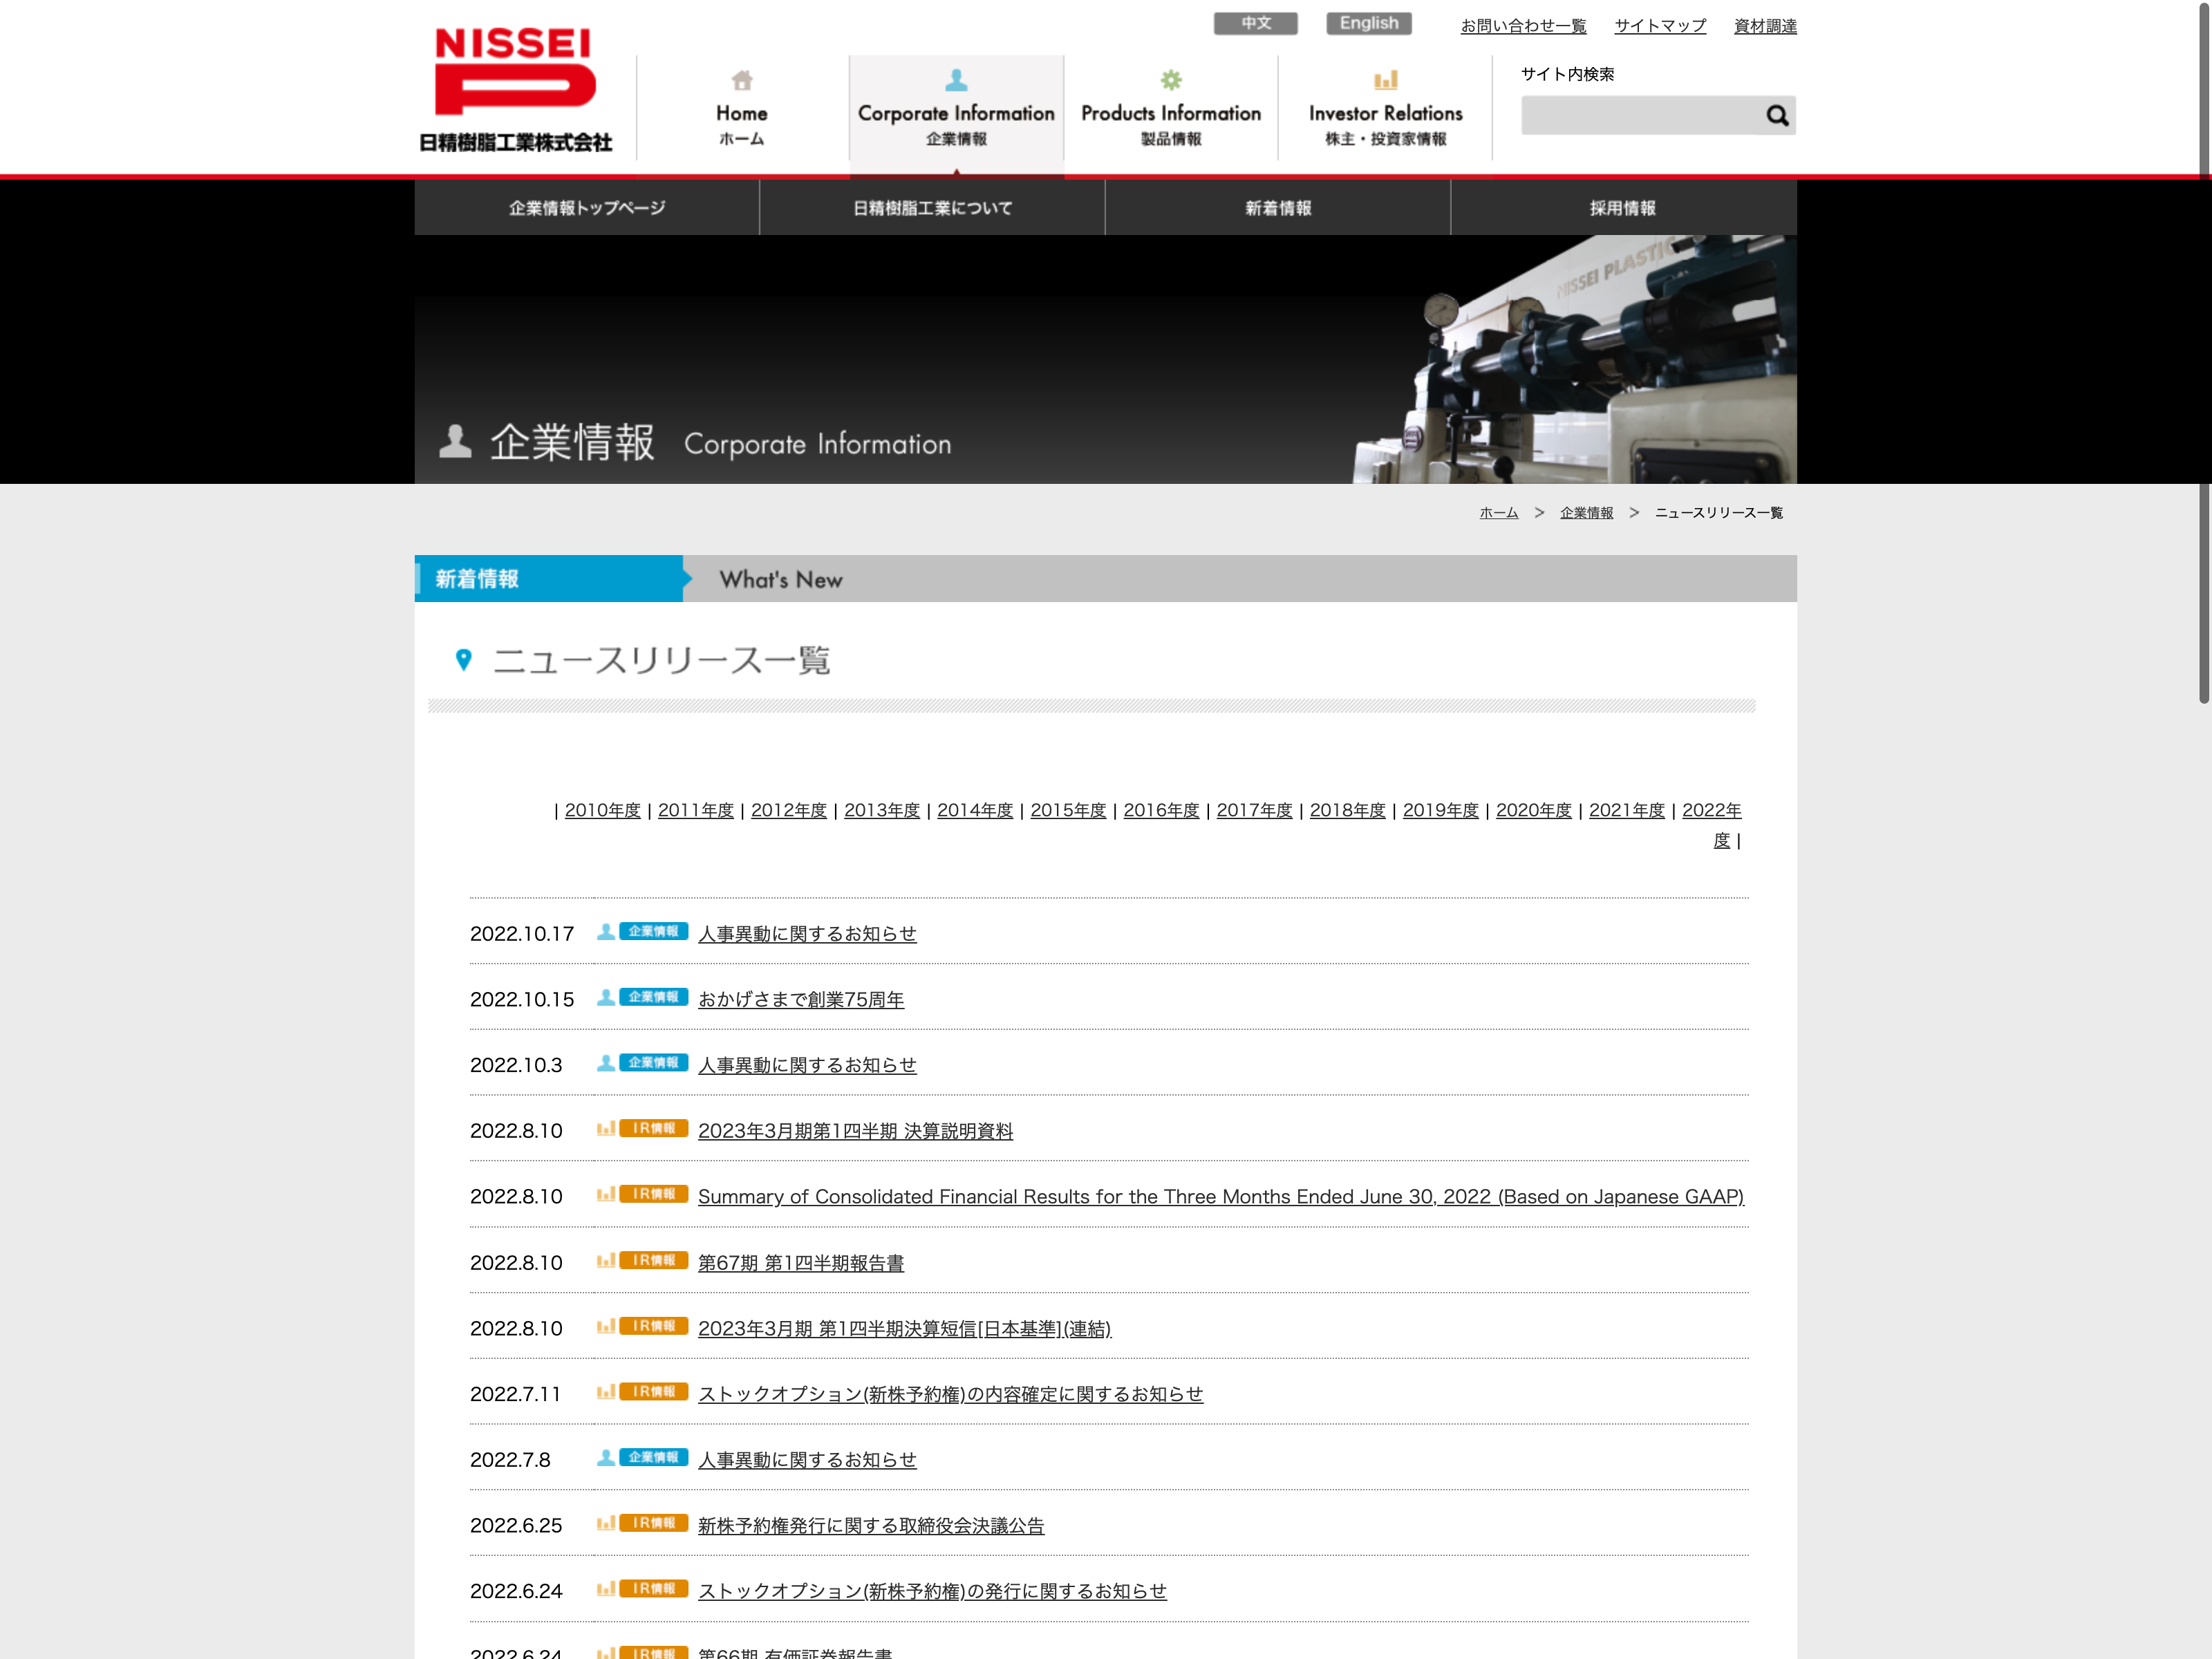This screenshot has height=1659, width=2212.
Task: Click the search magnifier icon
Action: pos(1776,116)
